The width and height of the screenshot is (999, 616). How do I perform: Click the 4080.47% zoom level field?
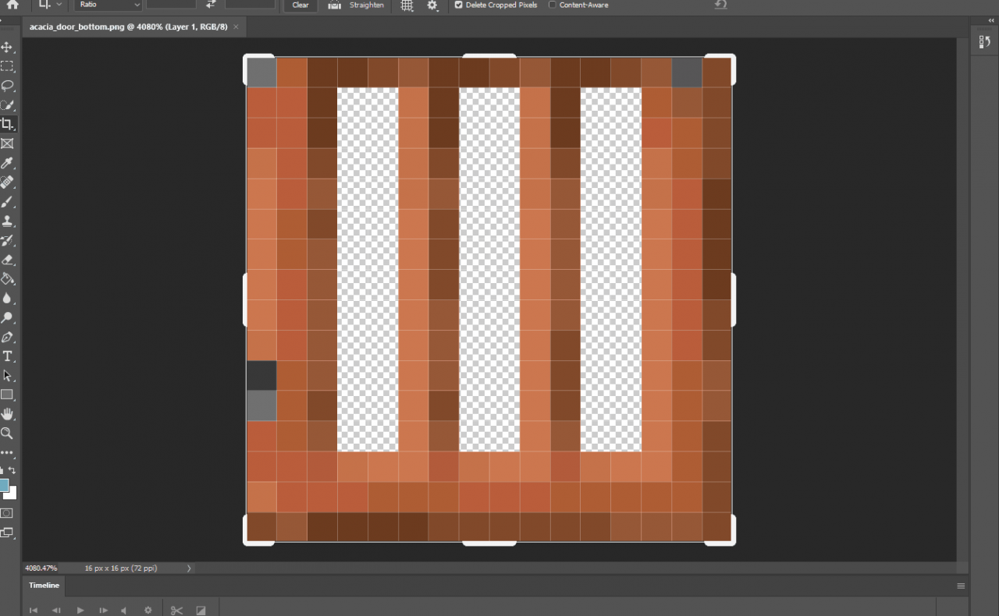coord(41,568)
